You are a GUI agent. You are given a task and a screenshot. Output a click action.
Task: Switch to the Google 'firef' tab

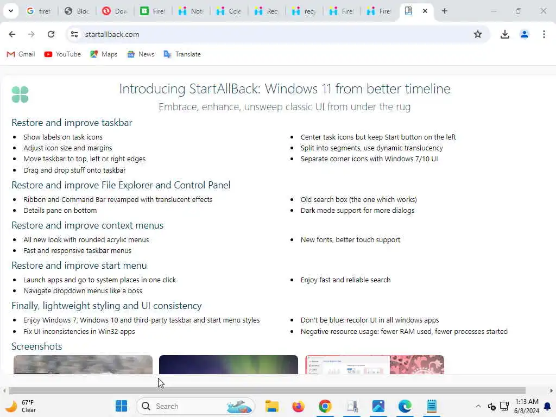(x=39, y=11)
